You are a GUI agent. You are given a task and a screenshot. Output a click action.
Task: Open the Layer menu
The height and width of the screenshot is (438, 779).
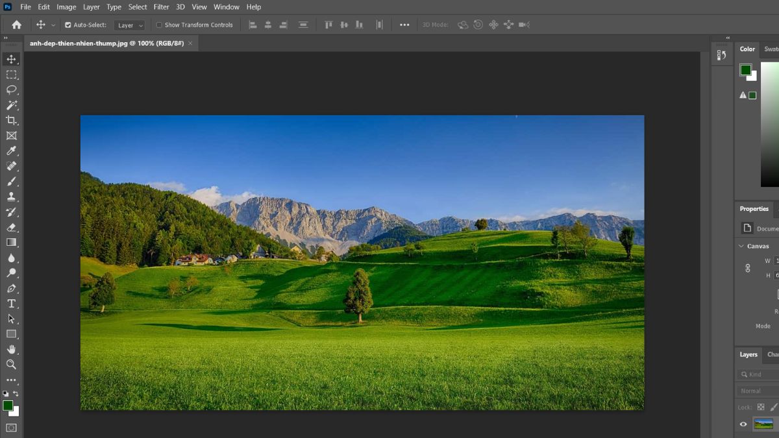click(x=92, y=7)
